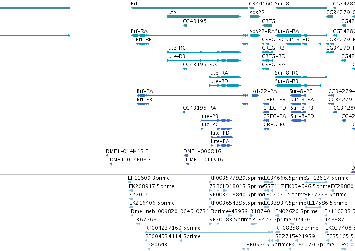This screenshot has width=355, height=251.
Task: Select the Sur-8-PD protein label
Action: (302, 116)
